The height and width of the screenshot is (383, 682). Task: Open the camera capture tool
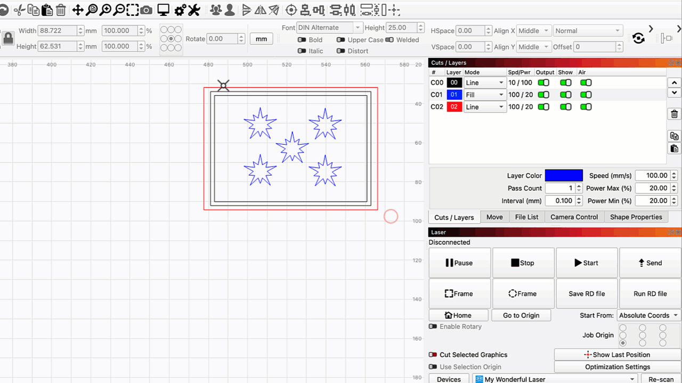point(146,10)
